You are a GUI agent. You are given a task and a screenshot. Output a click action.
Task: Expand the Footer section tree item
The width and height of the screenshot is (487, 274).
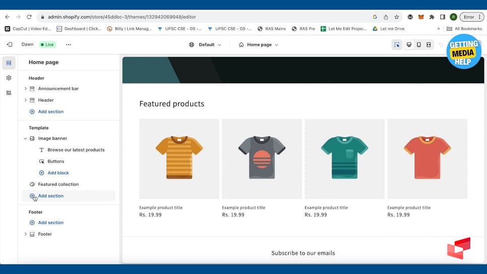point(26,234)
